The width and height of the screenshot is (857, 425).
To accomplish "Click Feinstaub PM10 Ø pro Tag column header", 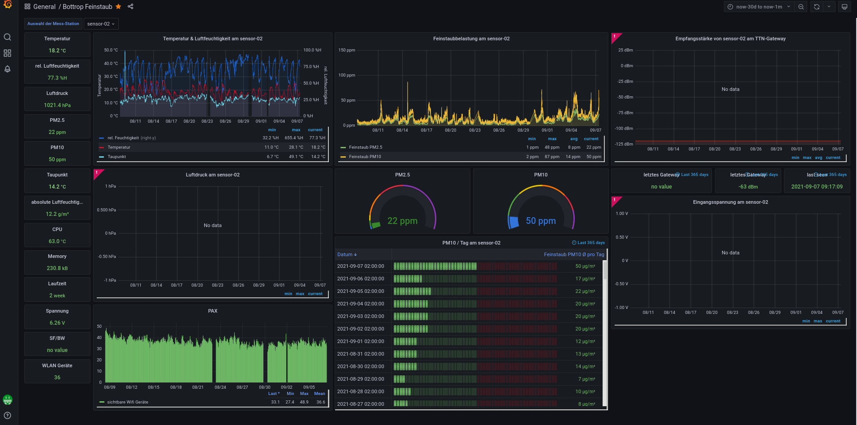I will (x=574, y=254).
